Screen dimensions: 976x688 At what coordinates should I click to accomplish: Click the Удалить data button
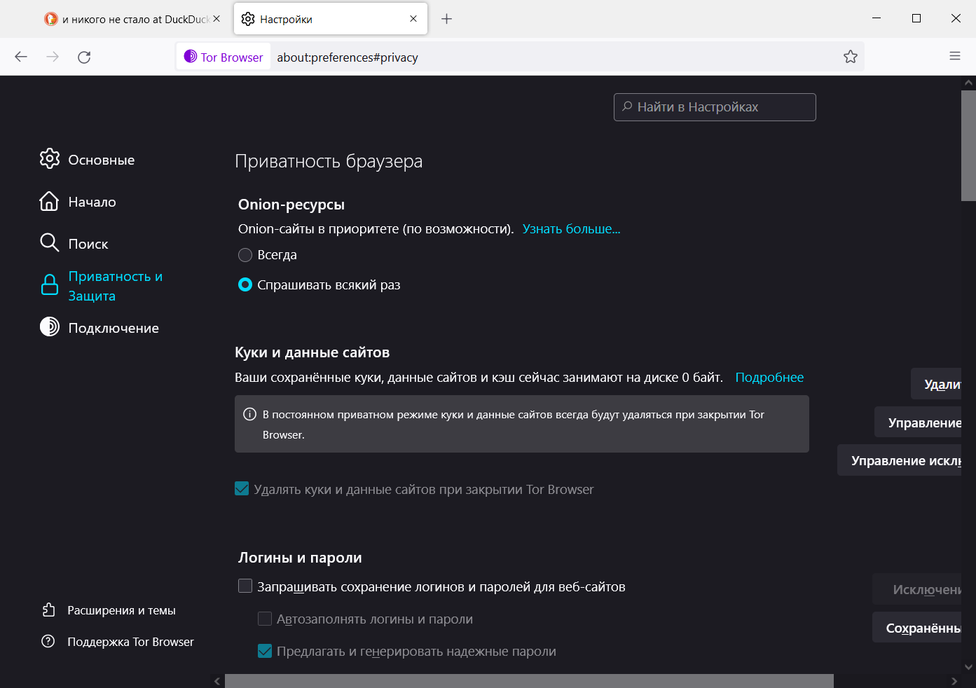point(936,384)
